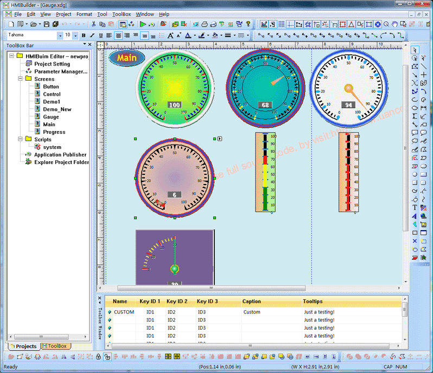Switch to the ToolBox tab
Screen dimensions: 433x373
point(54,346)
